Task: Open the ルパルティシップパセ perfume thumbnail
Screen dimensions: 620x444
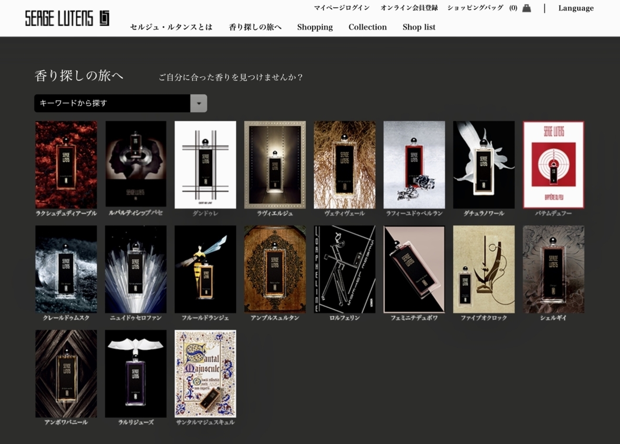Action: (136, 164)
